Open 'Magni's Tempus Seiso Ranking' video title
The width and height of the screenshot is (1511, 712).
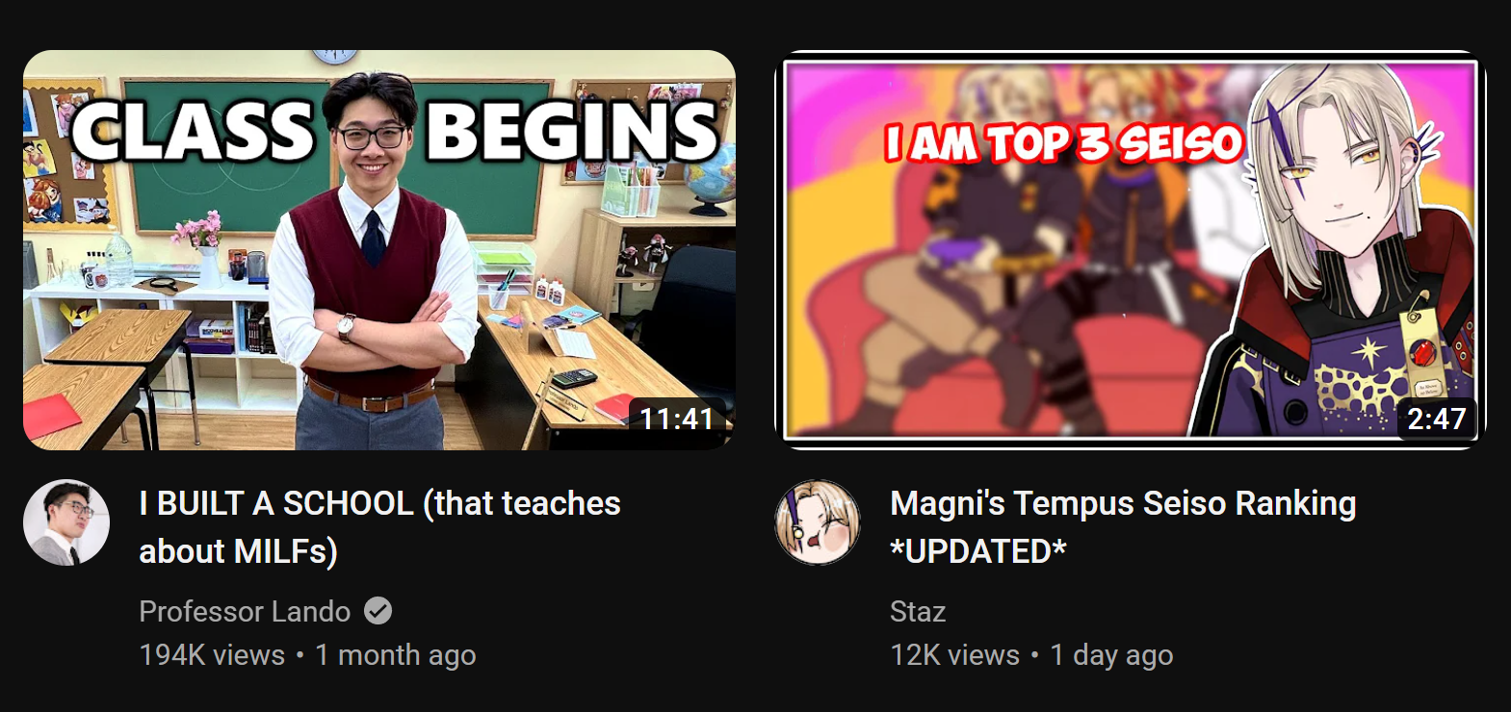(1123, 526)
